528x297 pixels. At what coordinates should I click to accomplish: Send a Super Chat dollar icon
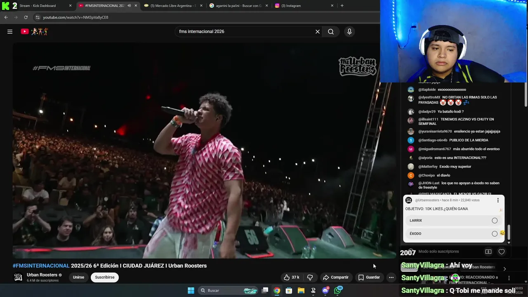pos(488,252)
